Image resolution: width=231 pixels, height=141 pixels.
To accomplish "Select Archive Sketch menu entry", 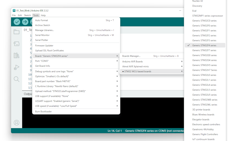I will click(x=76, y=25).
